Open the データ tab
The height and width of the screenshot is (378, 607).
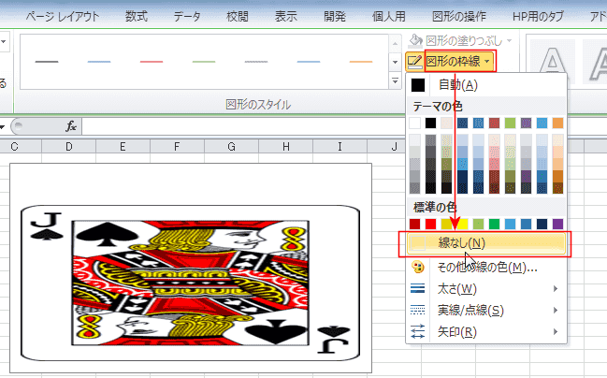tap(187, 16)
